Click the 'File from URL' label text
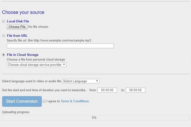 pyautogui.click(x=17, y=36)
